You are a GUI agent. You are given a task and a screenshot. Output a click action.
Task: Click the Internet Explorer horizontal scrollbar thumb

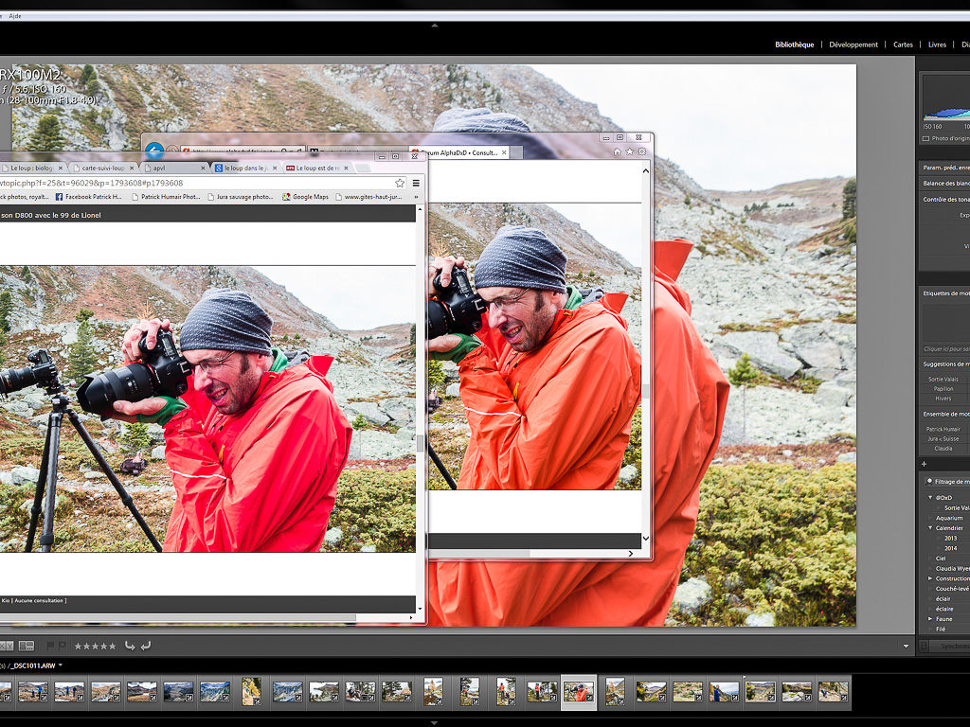479,553
